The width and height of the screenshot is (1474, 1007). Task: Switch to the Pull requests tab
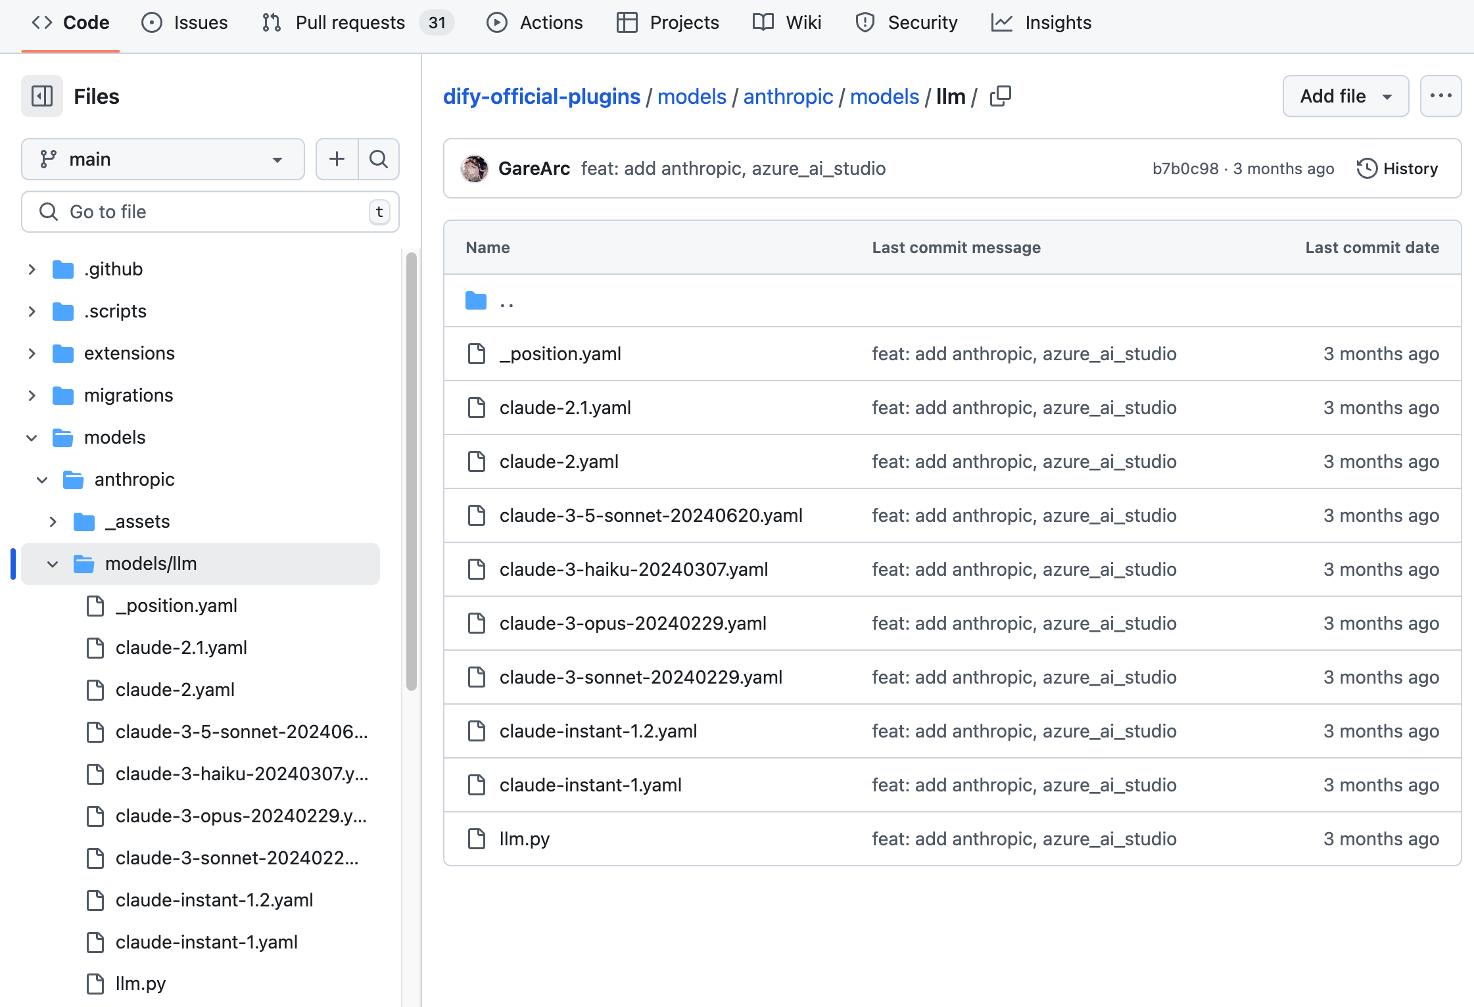(350, 22)
